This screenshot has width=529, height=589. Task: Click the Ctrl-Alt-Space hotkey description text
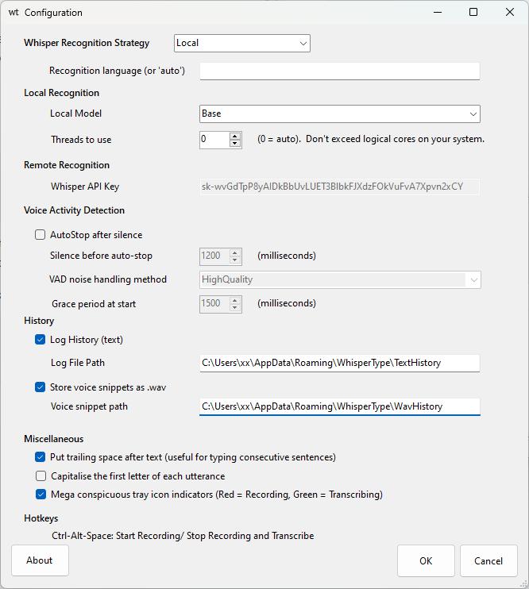click(x=183, y=536)
